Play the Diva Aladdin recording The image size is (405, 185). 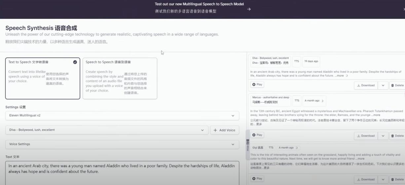click(257, 84)
